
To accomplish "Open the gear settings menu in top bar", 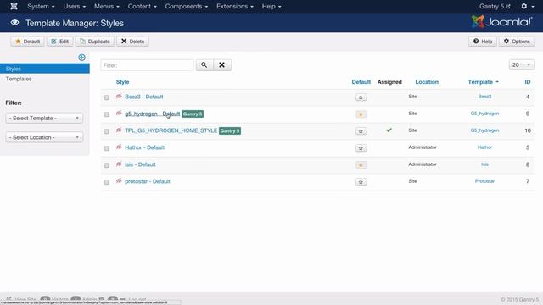I will pos(527,6).
